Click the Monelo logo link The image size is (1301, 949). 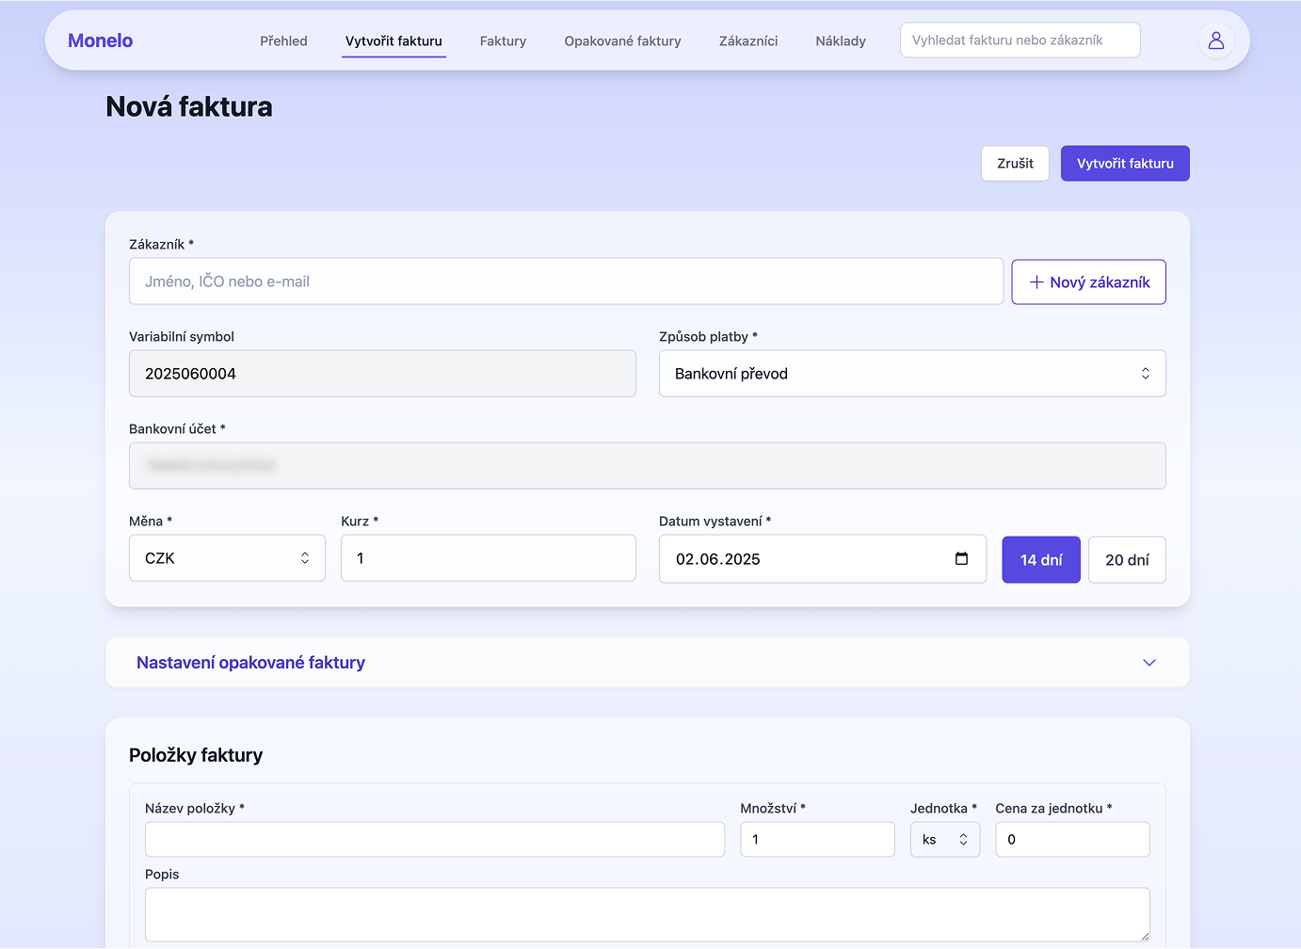pos(100,40)
